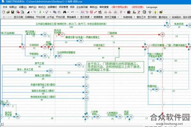
Task: Toggle the 显示日期 button
Action: click(x=18, y=17)
